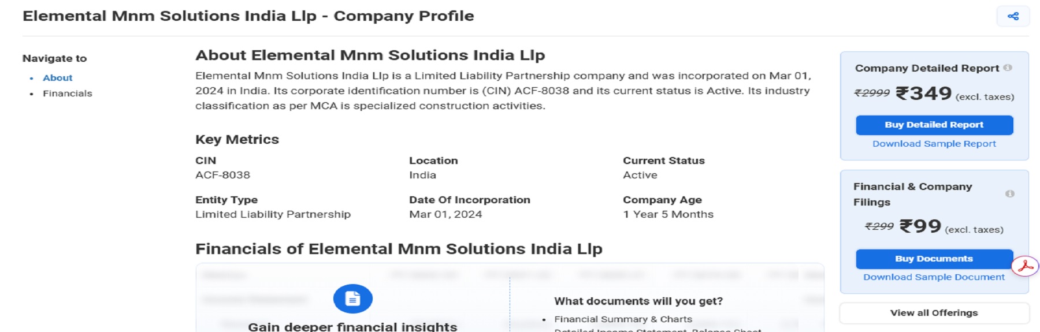
Task: Click the Financial Summary & Charts list item
Action: [x=623, y=319]
